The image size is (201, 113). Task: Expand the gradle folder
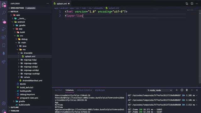click(x=22, y=101)
